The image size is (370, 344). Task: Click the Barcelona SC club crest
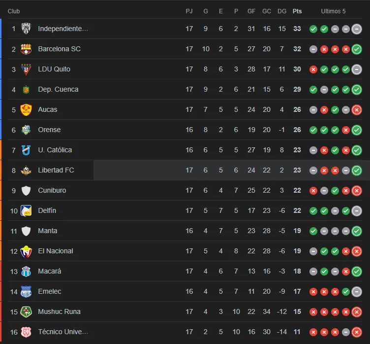coord(26,49)
